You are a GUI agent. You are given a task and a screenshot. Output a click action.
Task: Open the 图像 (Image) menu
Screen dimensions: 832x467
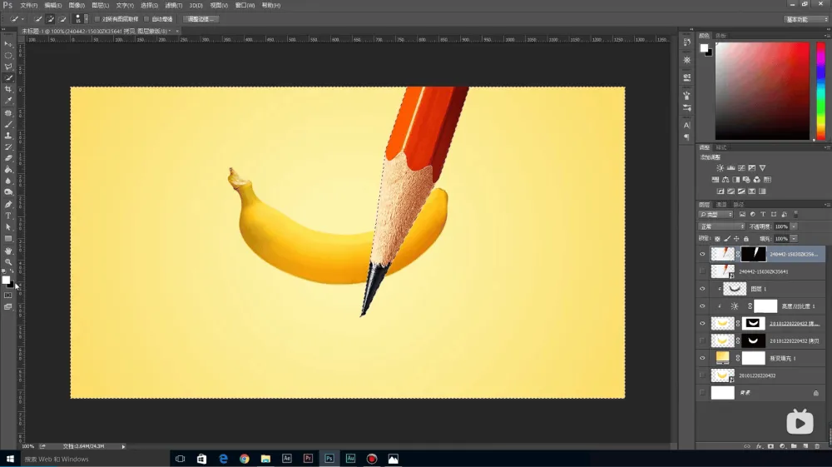coord(76,5)
